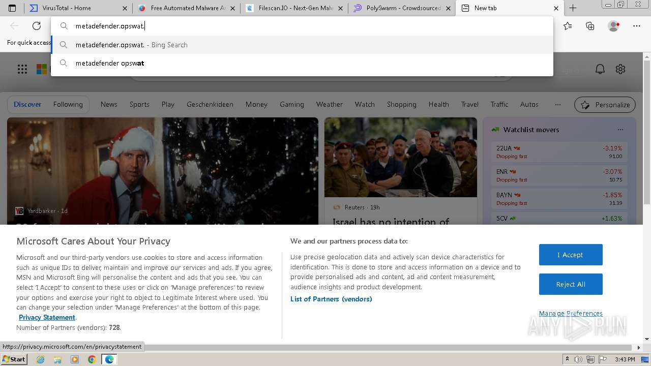Close the Filescan.IO tab
The width and height of the screenshot is (651, 366).
pos(341,8)
